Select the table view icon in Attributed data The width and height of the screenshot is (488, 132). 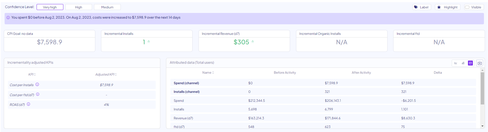[x=470, y=63]
